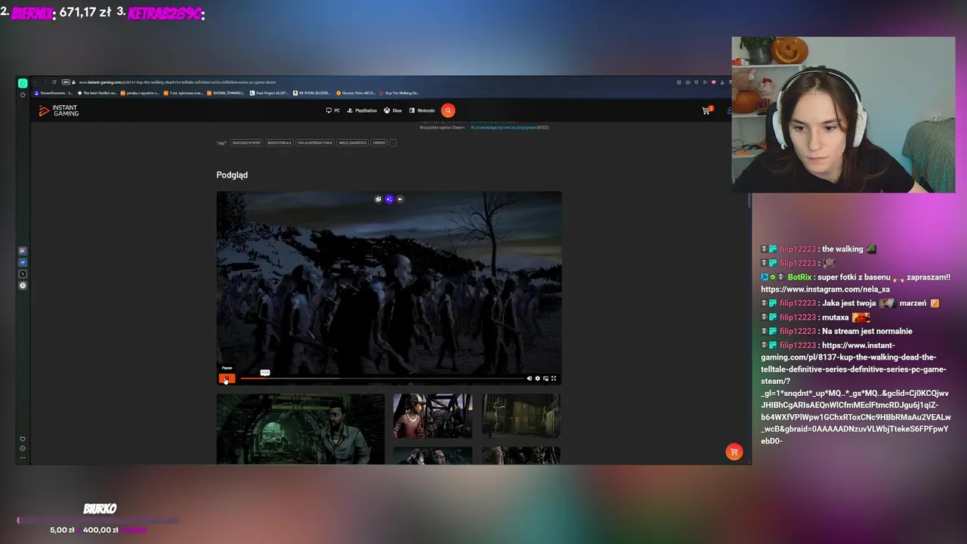Open the X (Twitter) sidebar icon

point(23,274)
